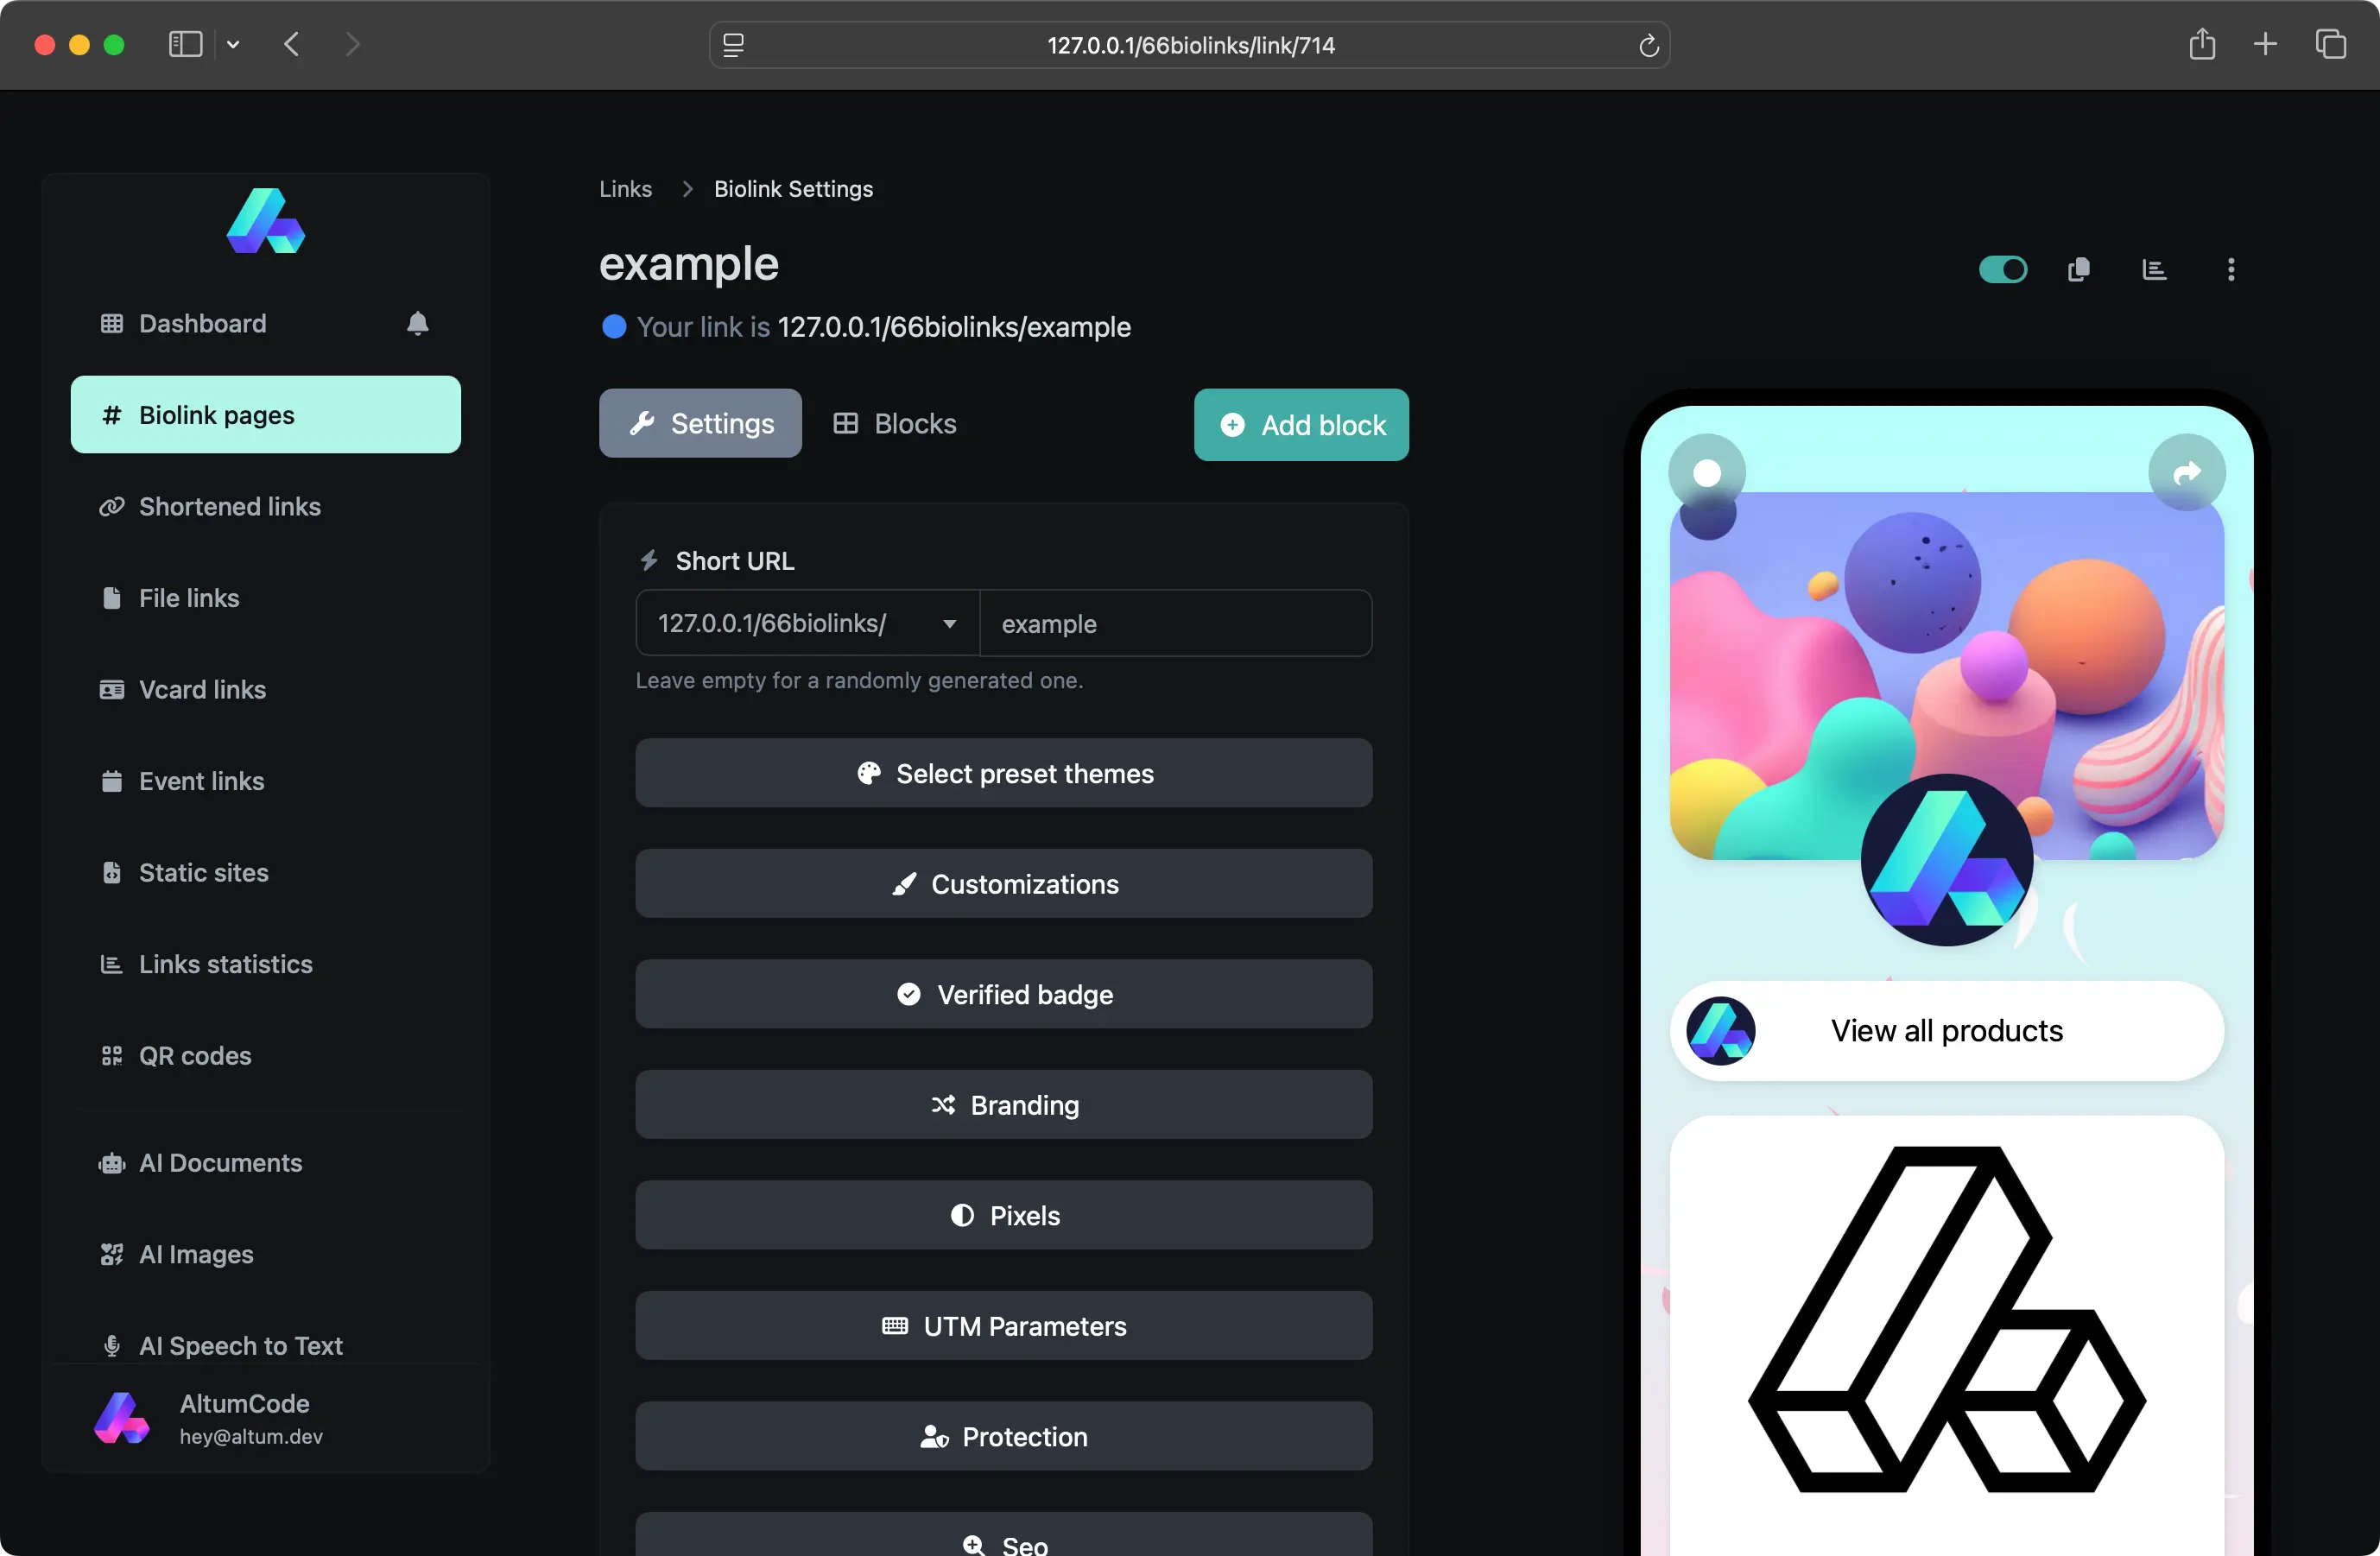Expand the UTM Parameters section

[1003, 1326]
